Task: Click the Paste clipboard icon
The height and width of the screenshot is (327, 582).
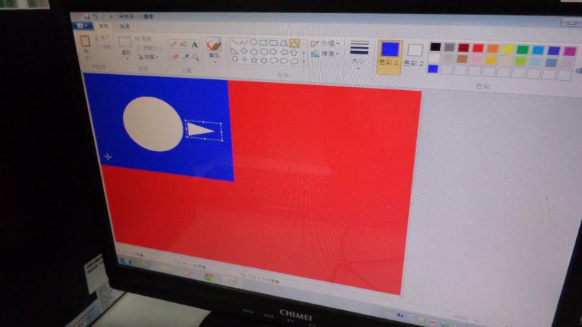Action: tap(85, 41)
